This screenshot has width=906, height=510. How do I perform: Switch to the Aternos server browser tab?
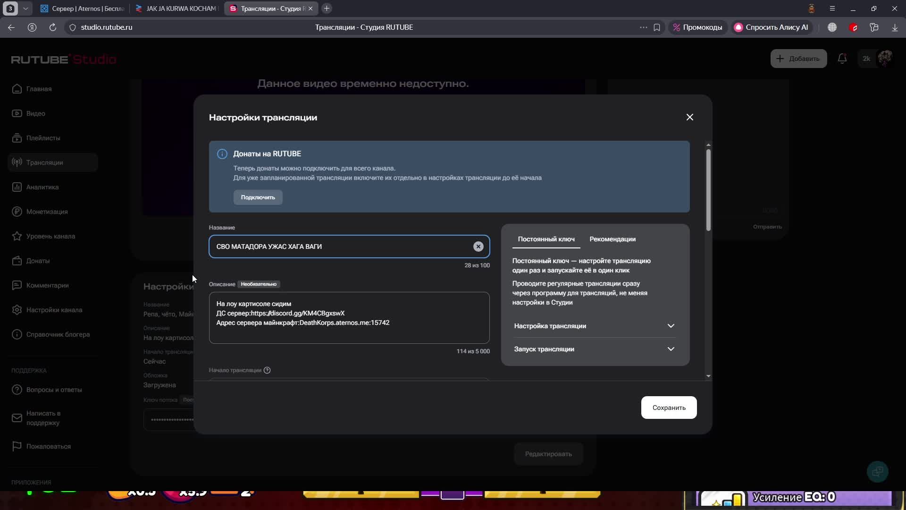tap(83, 8)
